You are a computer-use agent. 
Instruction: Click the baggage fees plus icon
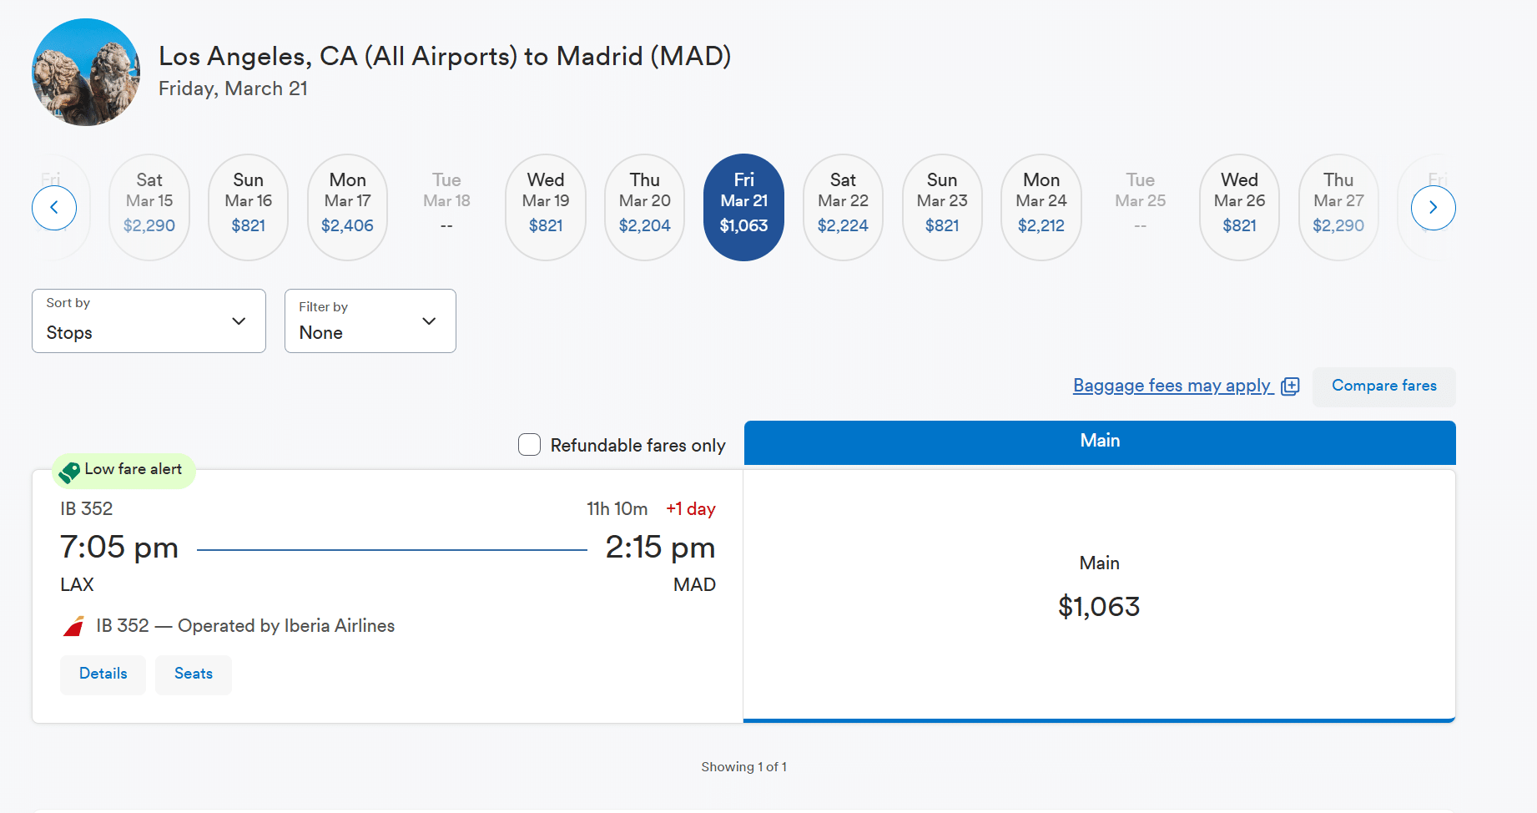[x=1290, y=386]
